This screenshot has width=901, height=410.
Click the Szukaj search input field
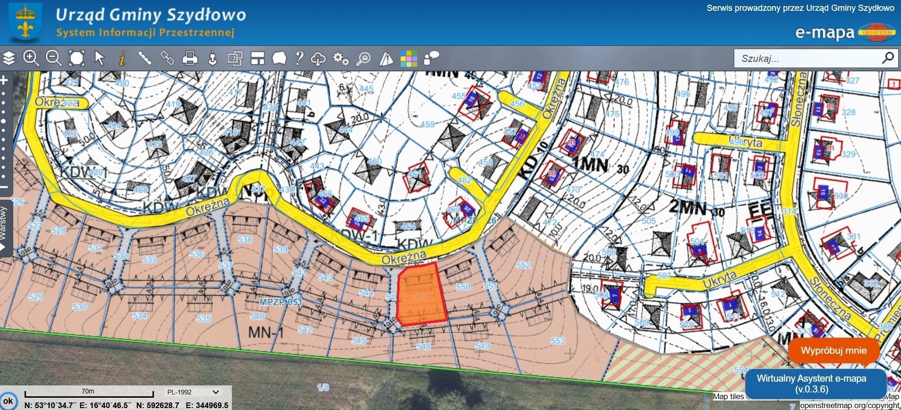(807, 59)
